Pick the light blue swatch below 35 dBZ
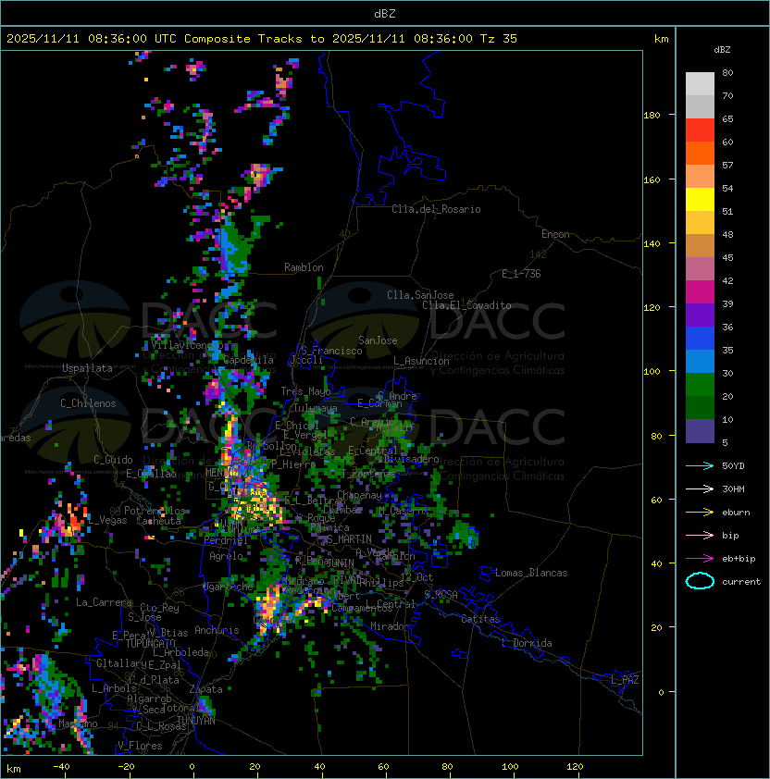Screen dimensions: 770x779 700,362
